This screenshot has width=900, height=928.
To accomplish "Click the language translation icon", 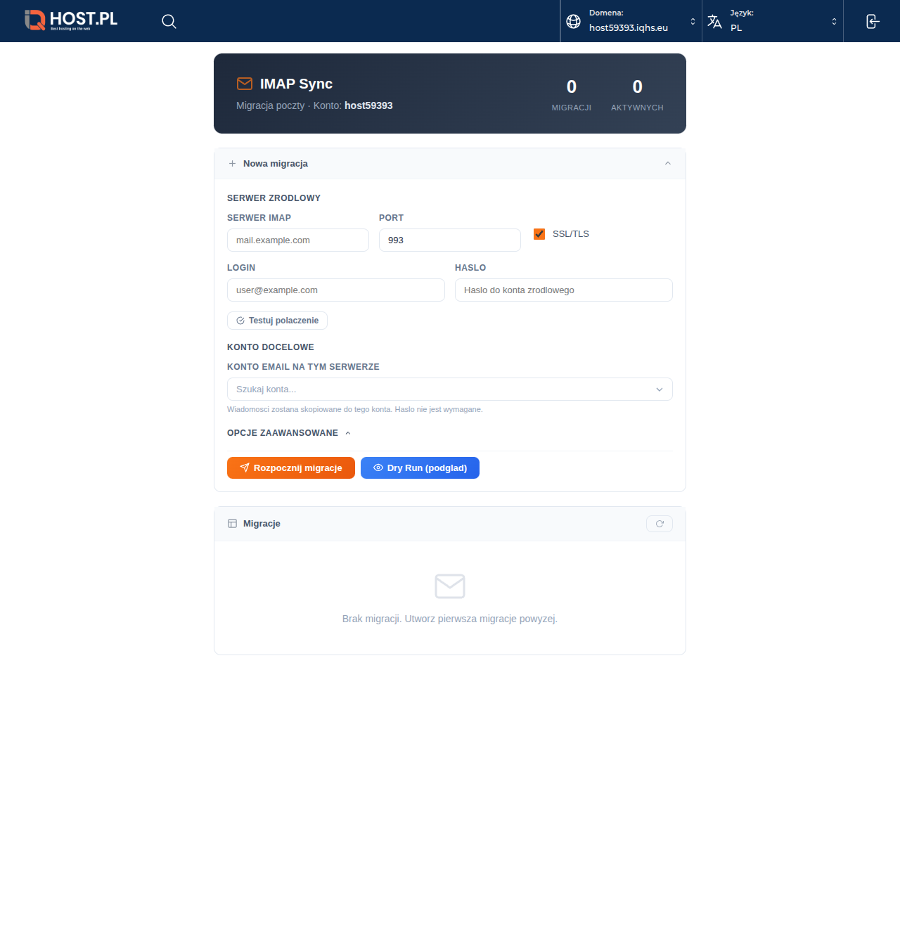I will click(x=714, y=21).
